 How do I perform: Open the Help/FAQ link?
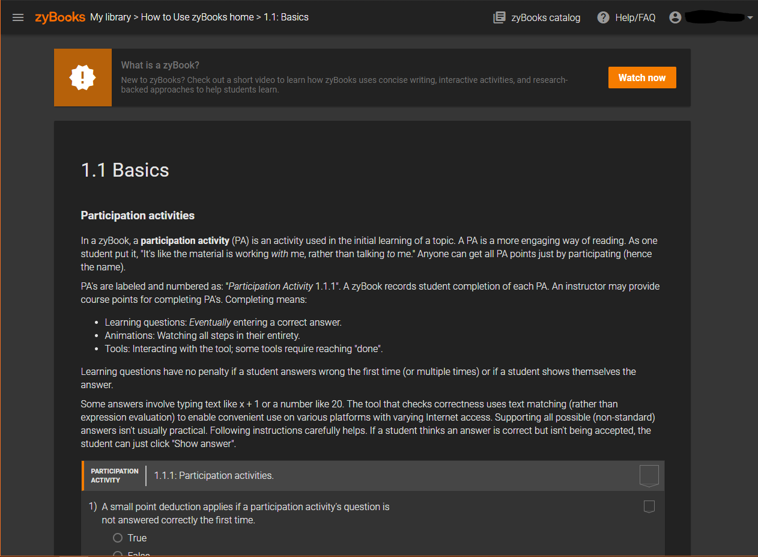click(x=635, y=17)
